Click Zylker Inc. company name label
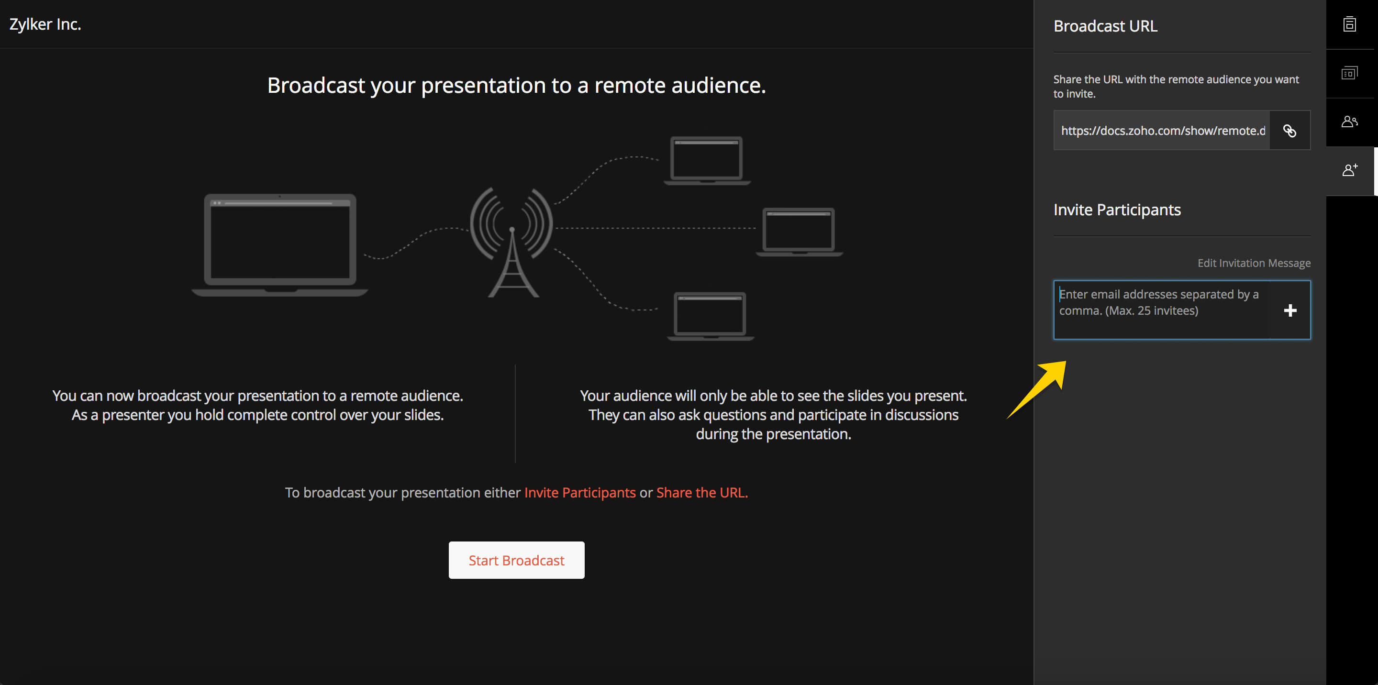 click(x=46, y=24)
